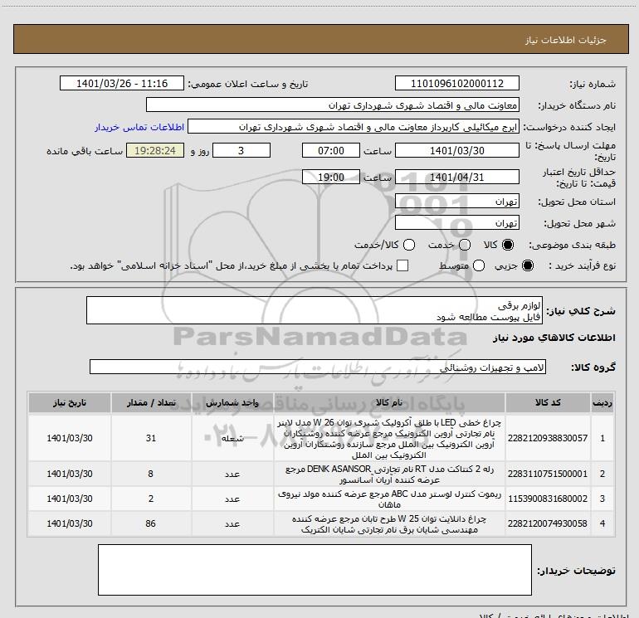
Task: Click the واحد شمارش column header
Action: click(232, 403)
